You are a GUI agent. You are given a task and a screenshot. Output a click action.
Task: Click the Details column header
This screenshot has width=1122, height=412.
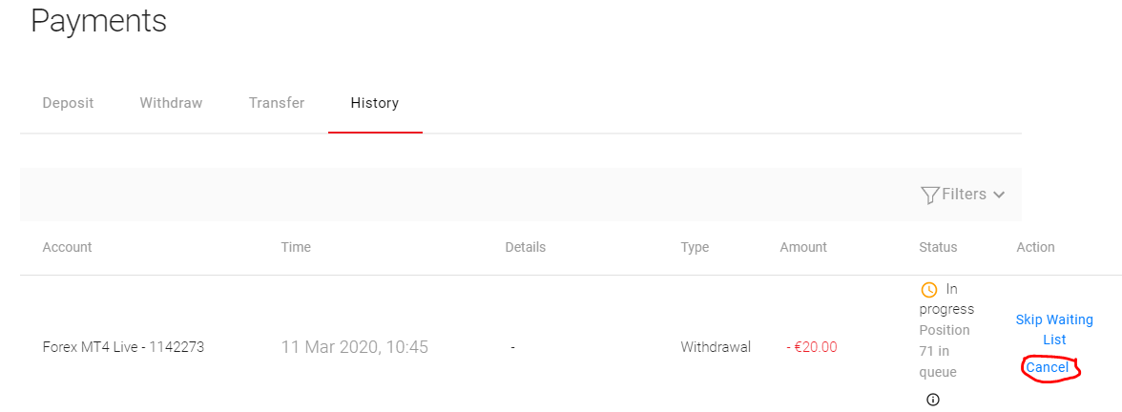[x=525, y=247]
